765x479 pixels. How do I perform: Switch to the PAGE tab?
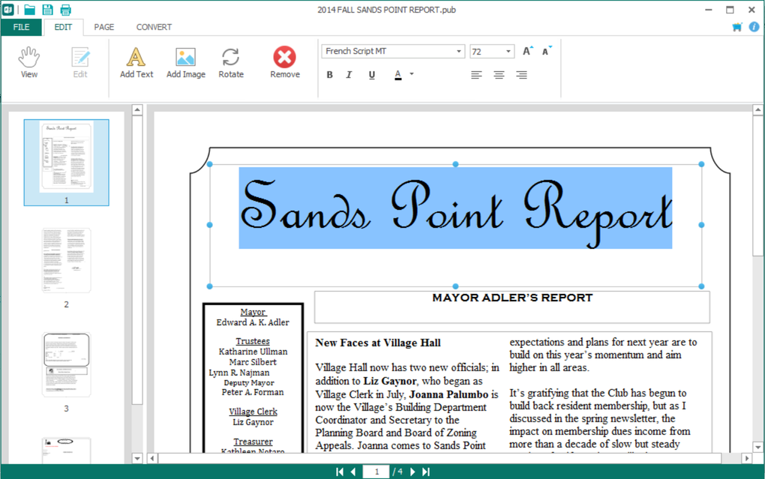pyautogui.click(x=104, y=27)
